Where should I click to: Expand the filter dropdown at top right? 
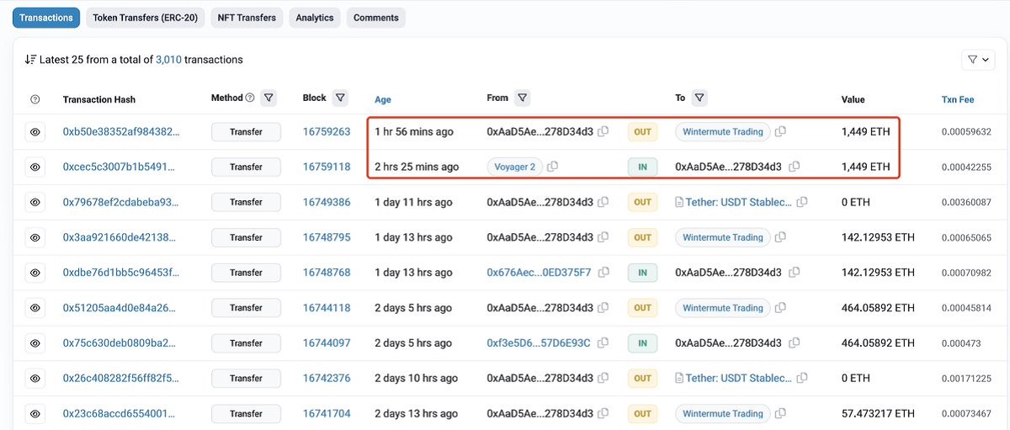point(978,60)
